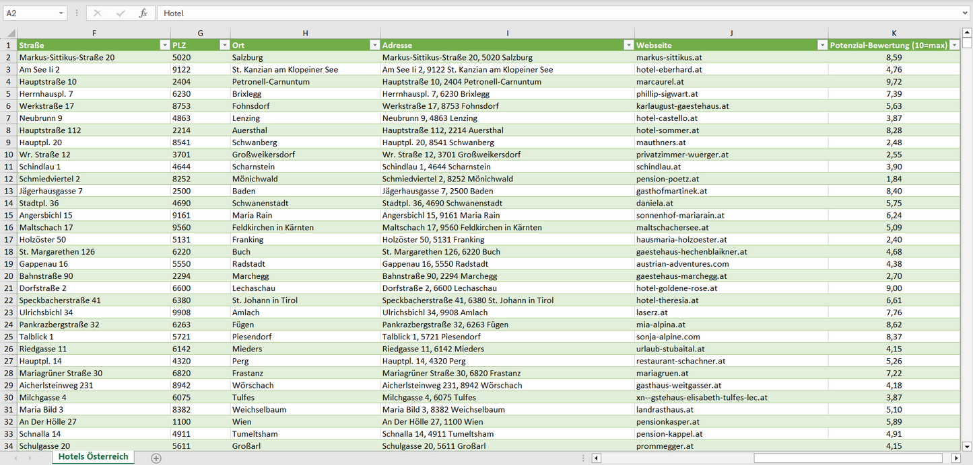Add a new sheet with the plus icon
Image resolution: width=973 pixels, height=465 pixels.
point(156,458)
